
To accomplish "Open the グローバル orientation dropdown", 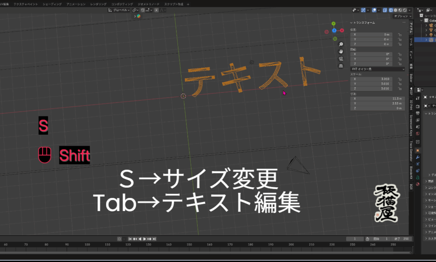I will pyautogui.click(x=120, y=10).
